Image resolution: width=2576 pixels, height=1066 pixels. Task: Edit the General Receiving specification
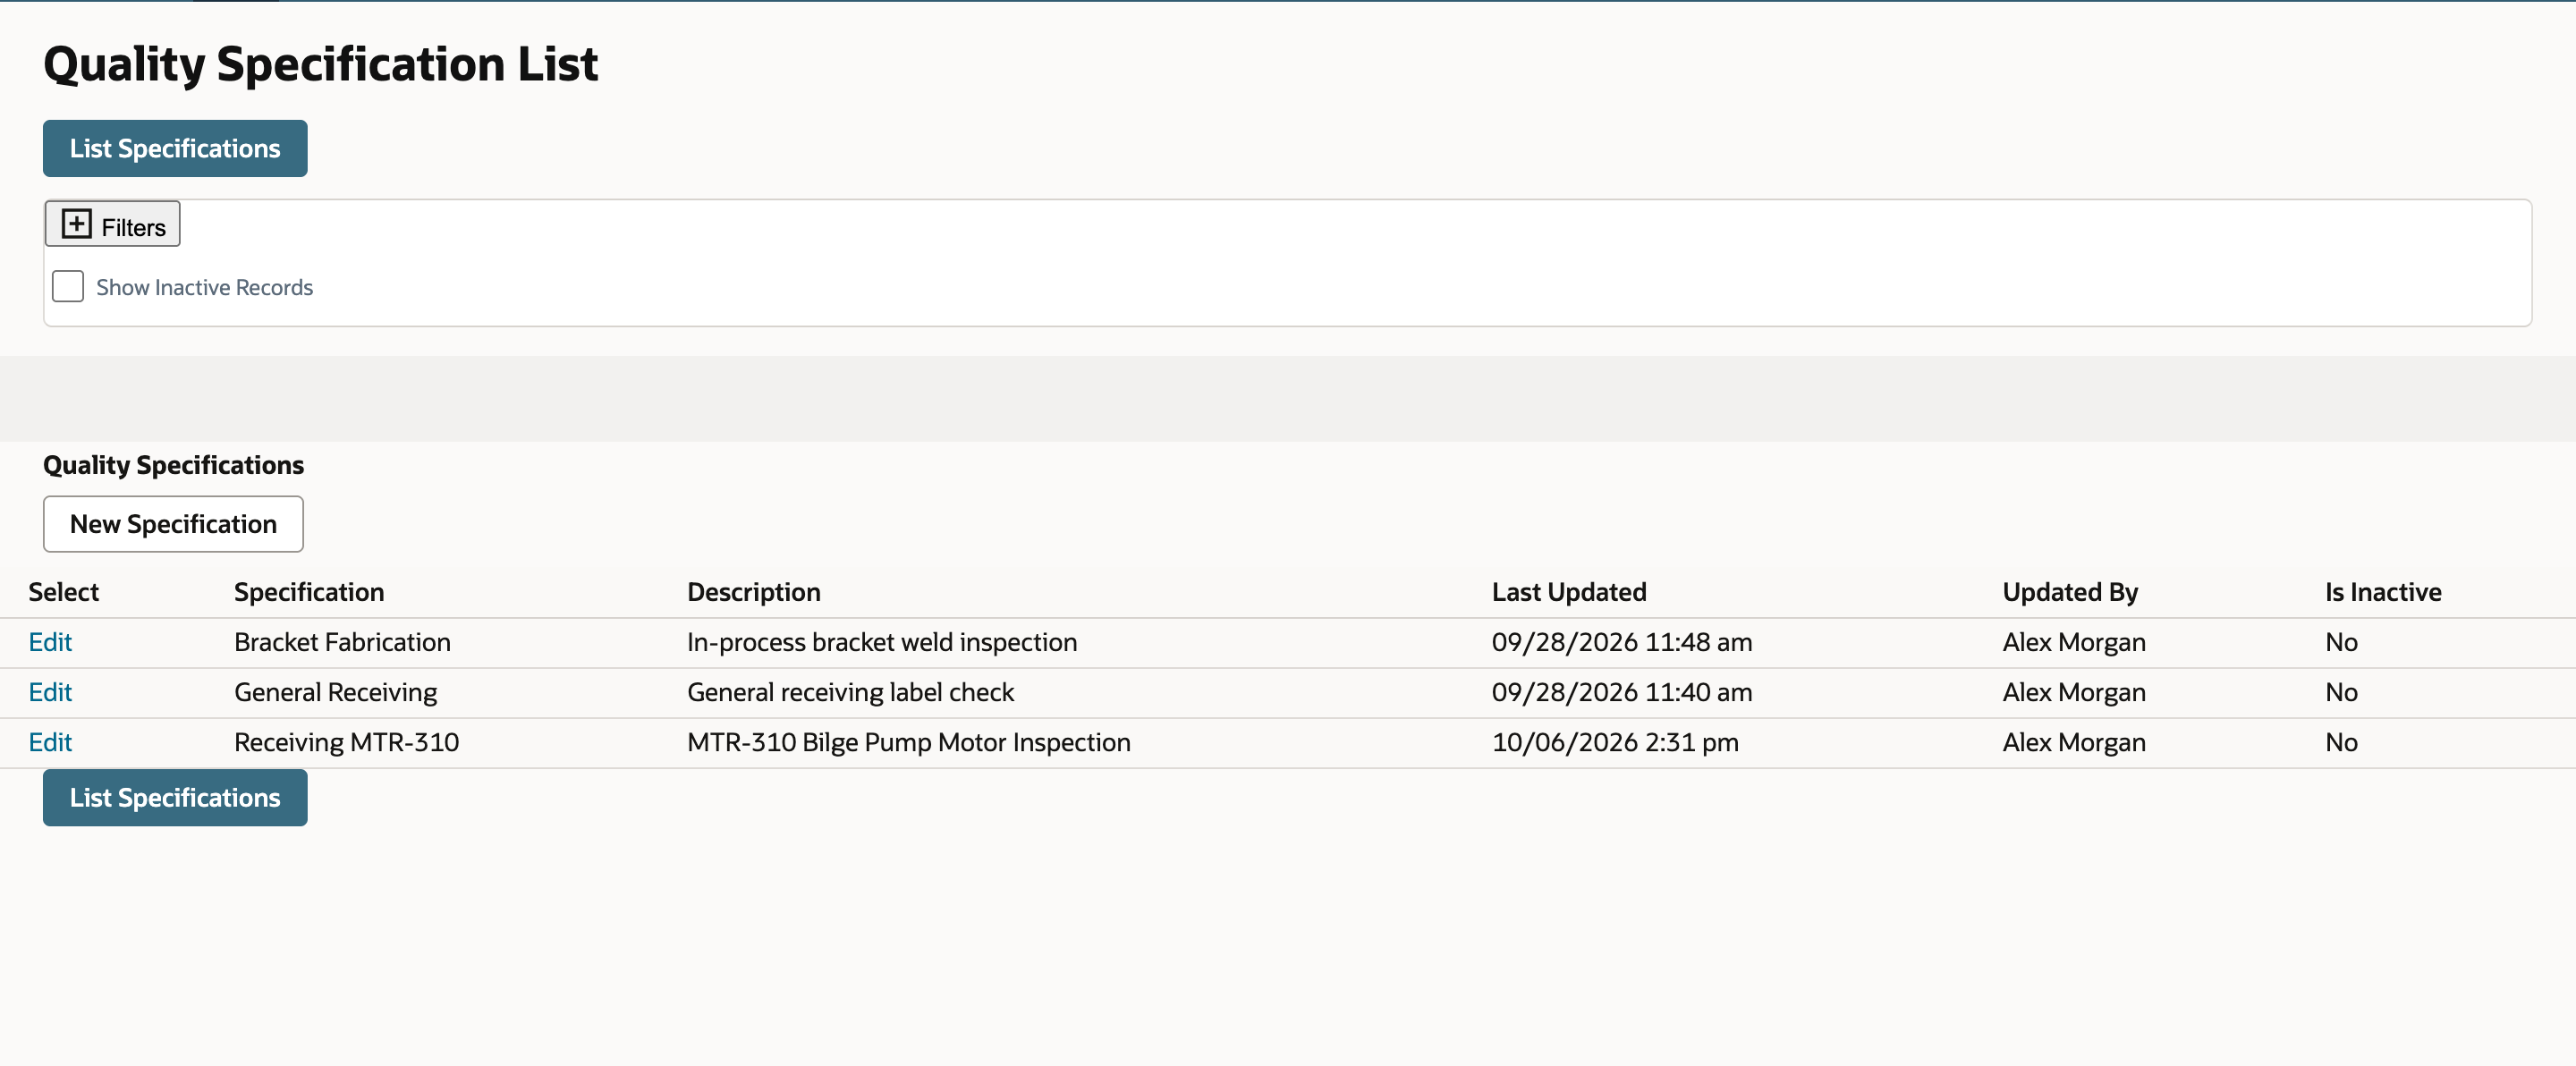[x=50, y=692]
